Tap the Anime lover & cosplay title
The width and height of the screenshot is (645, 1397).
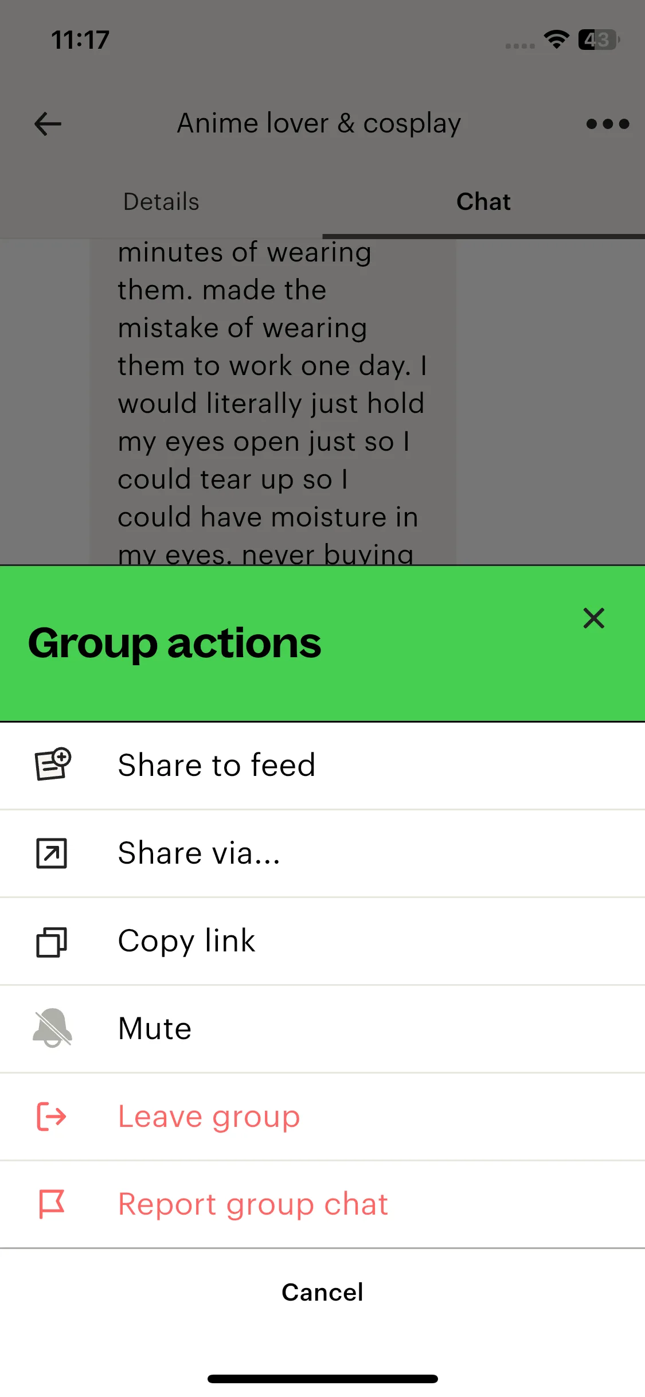tap(319, 124)
